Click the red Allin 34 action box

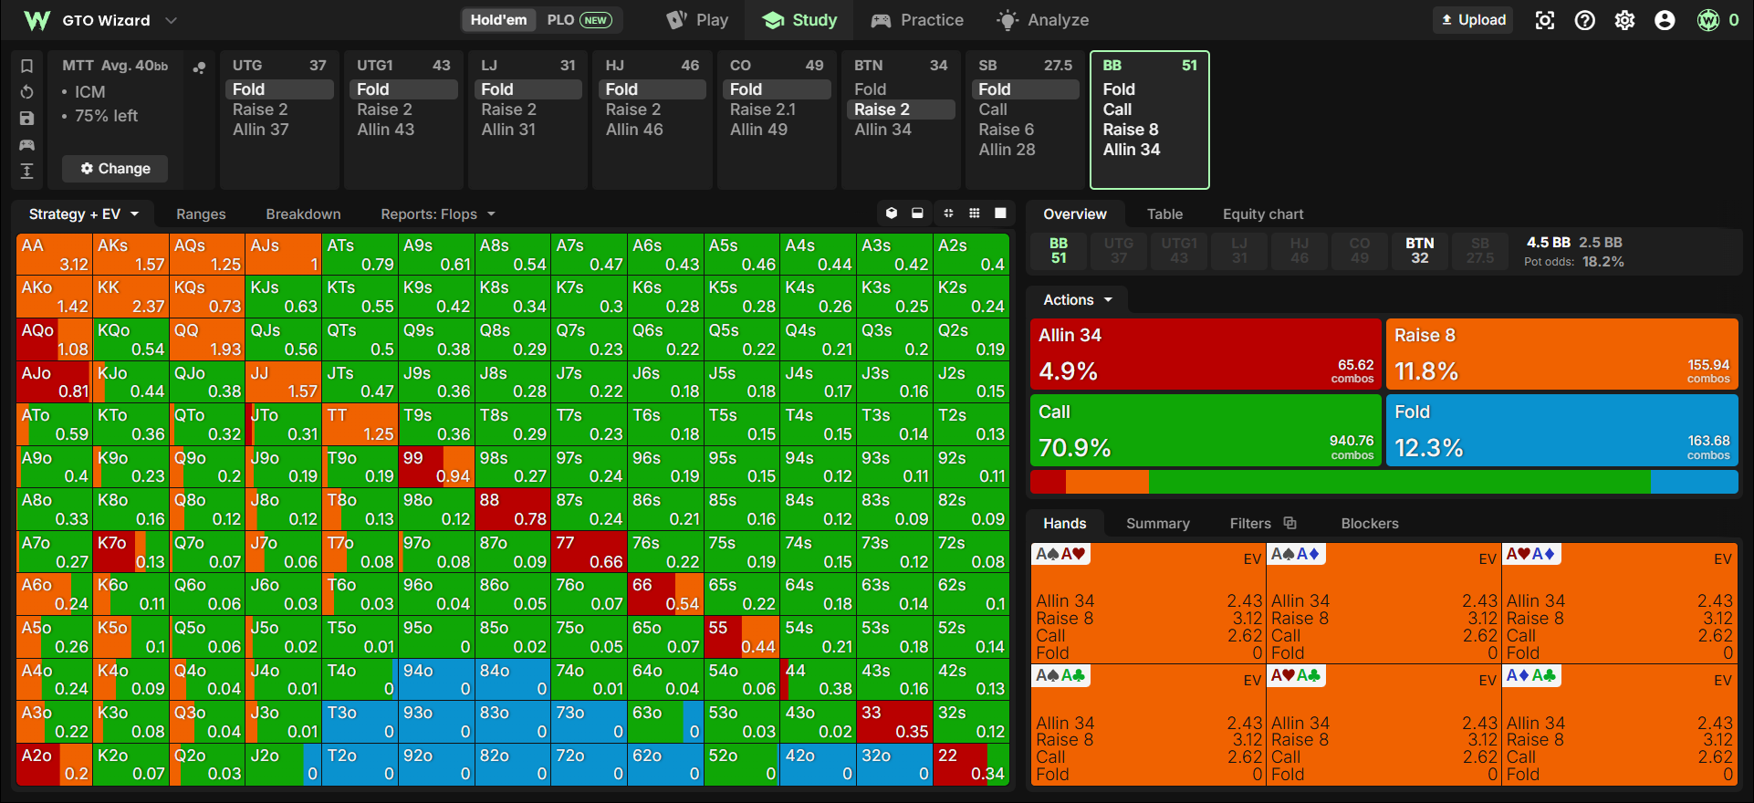click(1206, 354)
